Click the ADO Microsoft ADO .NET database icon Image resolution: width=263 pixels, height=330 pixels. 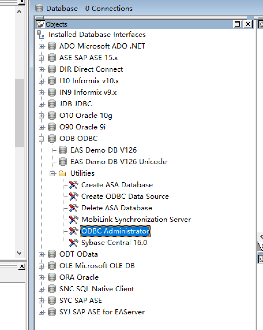tap(52, 46)
